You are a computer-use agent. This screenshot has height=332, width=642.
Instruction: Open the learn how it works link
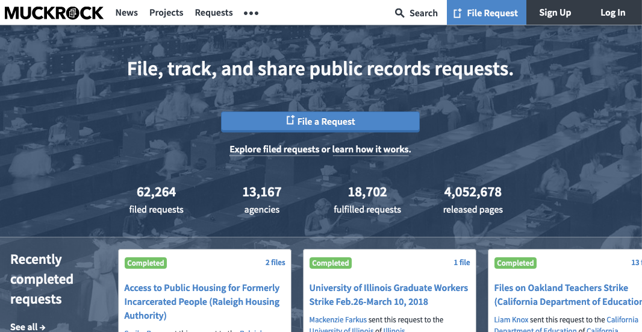(x=371, y=149)
